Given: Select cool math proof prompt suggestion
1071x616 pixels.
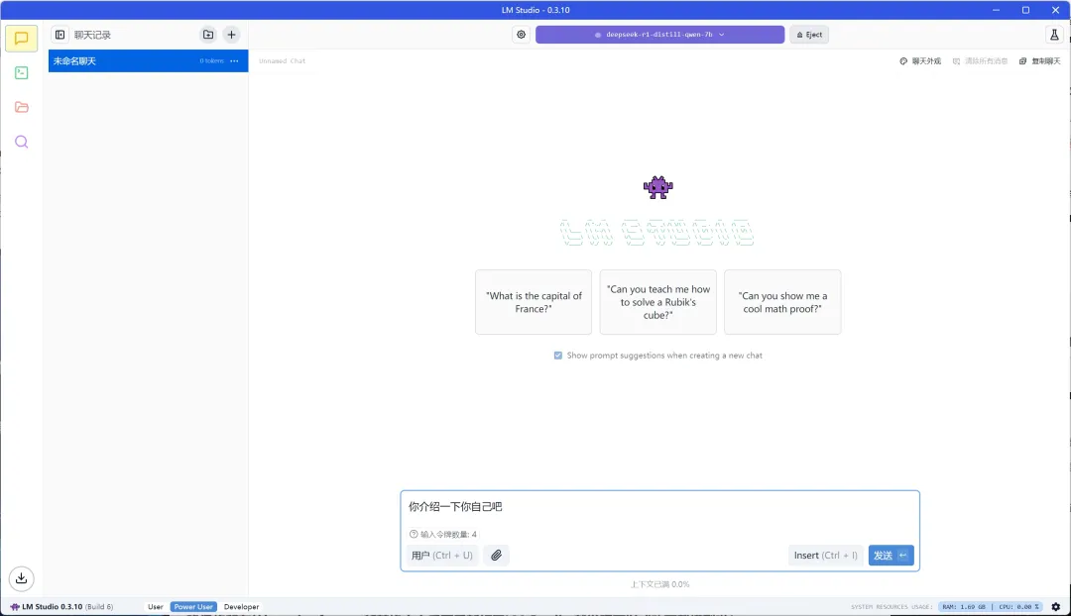Looking at the screenshot, I should [x=782, y=302].
